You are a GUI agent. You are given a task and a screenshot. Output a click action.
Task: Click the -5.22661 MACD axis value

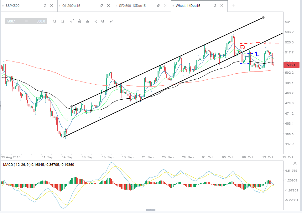(x=291, y=200)
